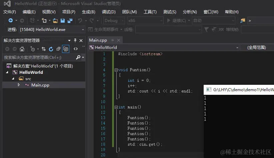
Task: Click the Undo arrow icon
Action: coord(80,21)
